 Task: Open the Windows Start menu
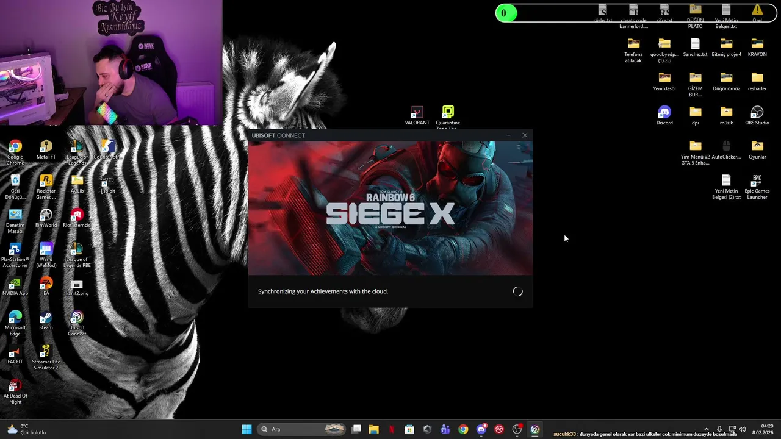(247, 429)
